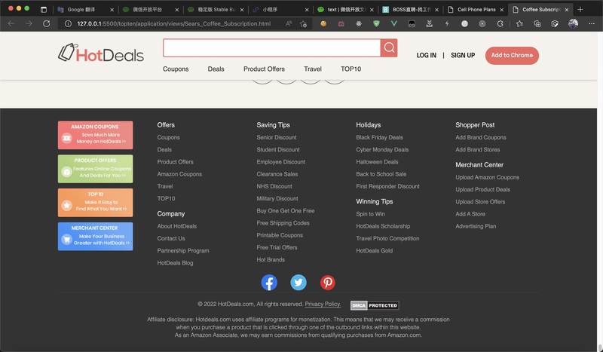Close the Coffee Subscription tab
Screen dimensions: 603x352
[567, 10]
